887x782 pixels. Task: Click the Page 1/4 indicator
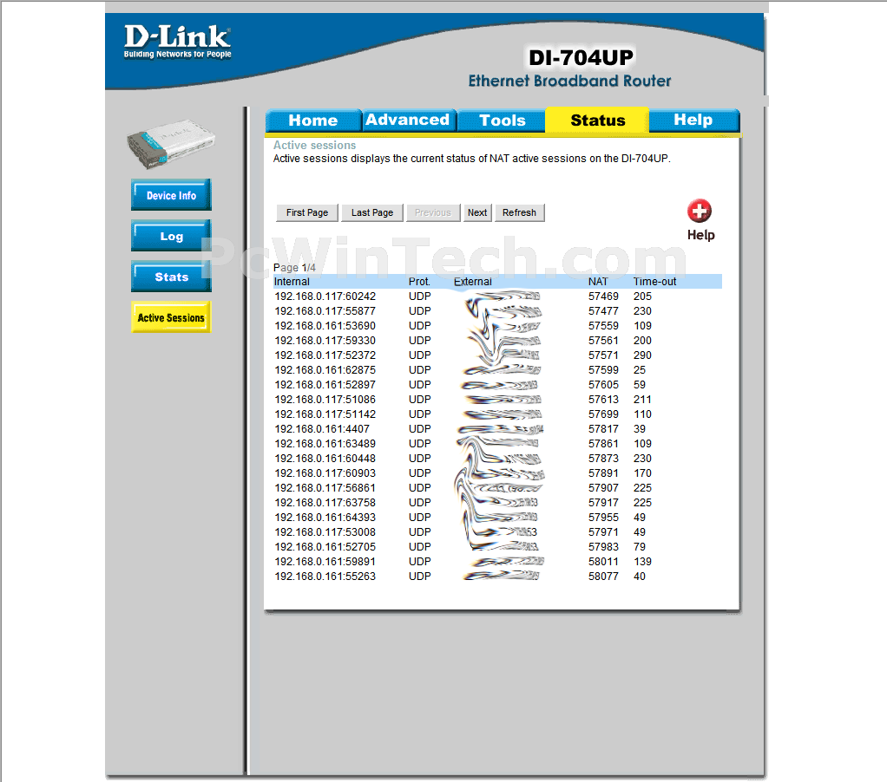(294, 267)
